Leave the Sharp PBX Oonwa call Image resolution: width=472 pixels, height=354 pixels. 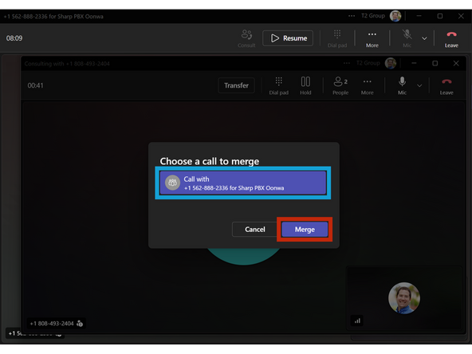(x=451, y=39)
